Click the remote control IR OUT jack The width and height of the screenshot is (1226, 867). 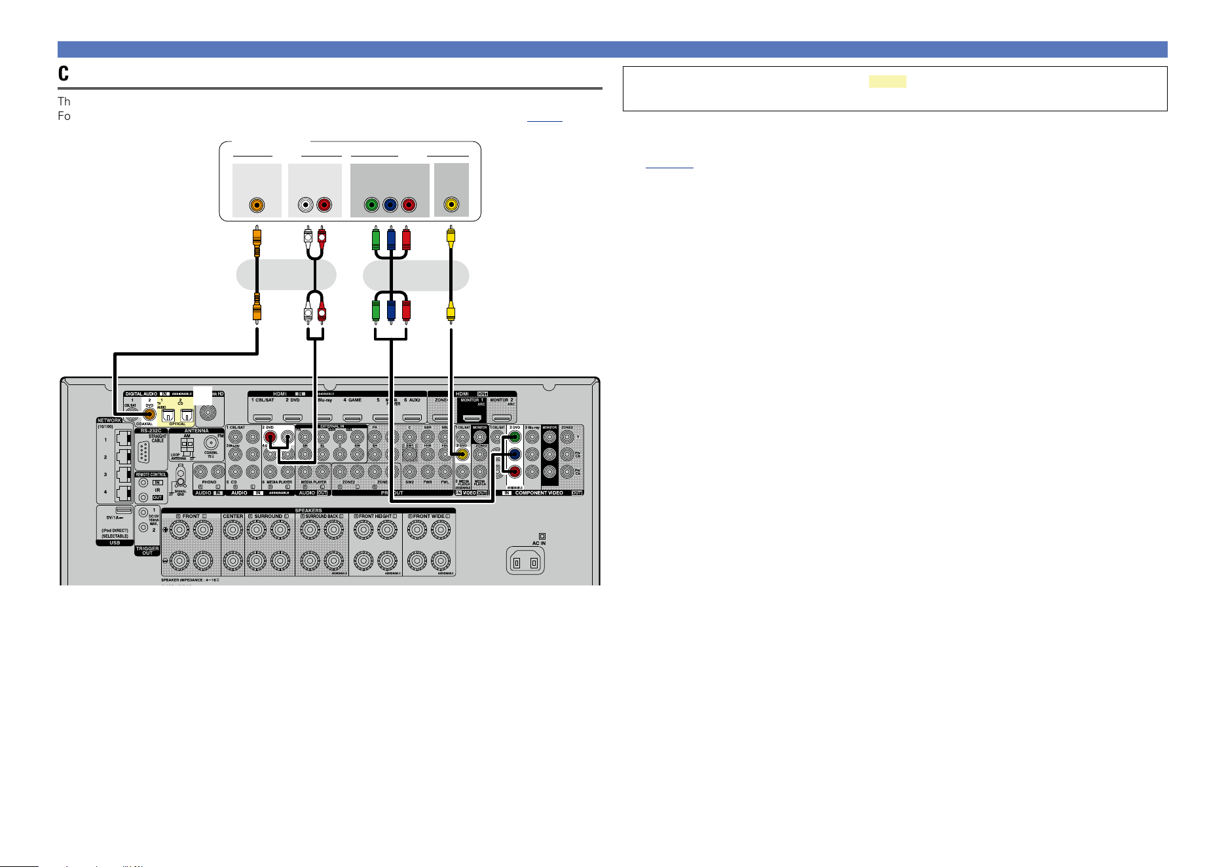point(143,497)
